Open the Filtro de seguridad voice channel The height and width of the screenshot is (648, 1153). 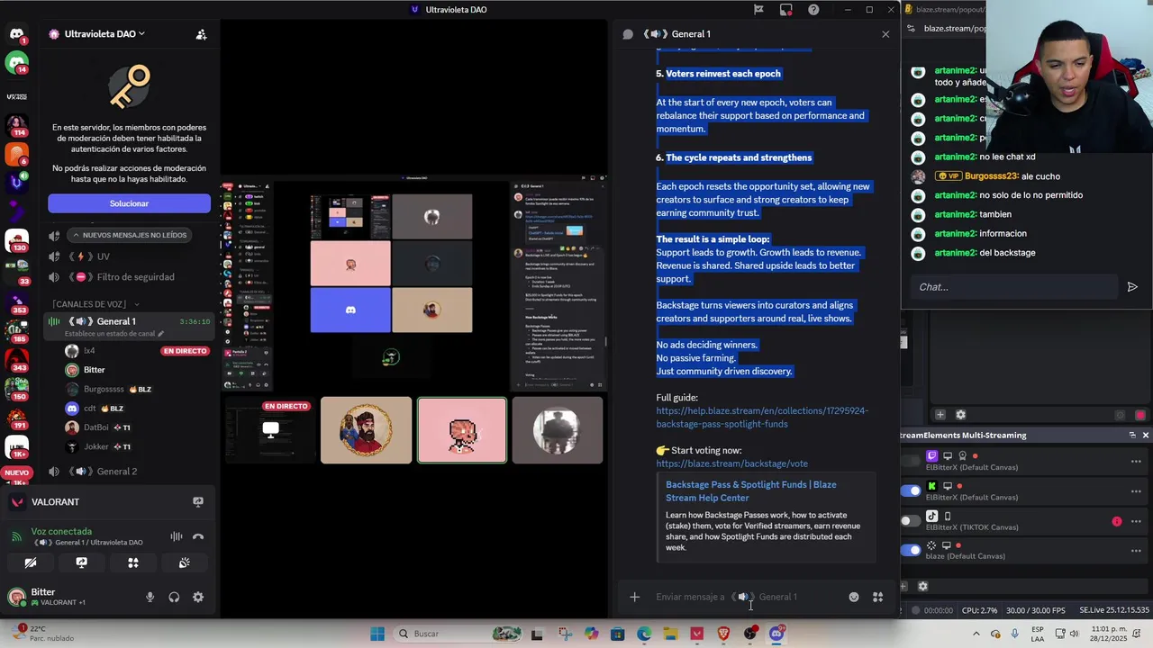[129, 277]
